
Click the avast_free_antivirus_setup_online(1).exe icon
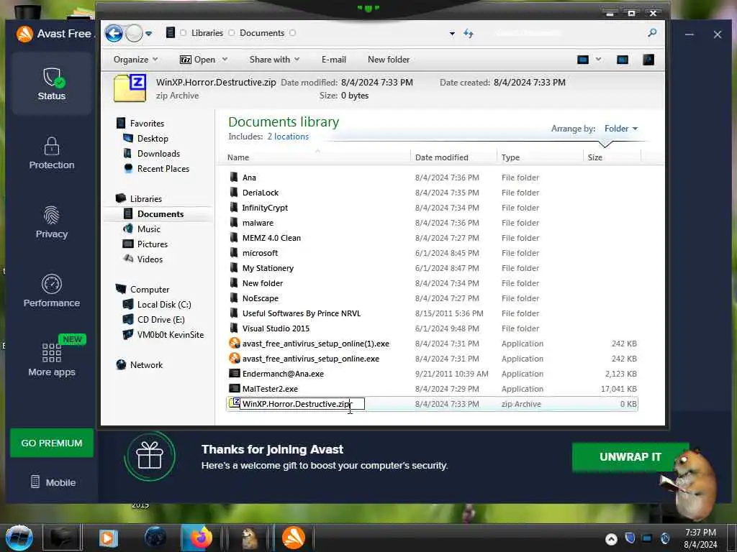click(234, 343)
